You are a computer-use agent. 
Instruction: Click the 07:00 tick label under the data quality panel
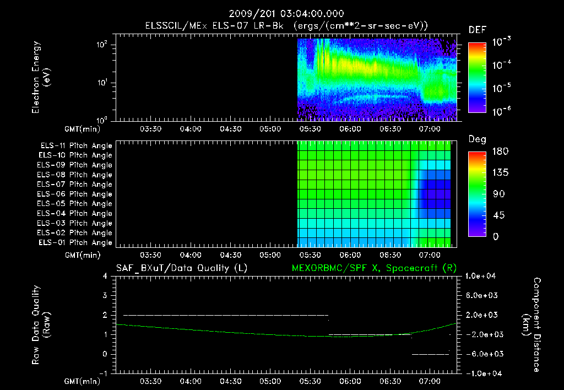[430, 381]
